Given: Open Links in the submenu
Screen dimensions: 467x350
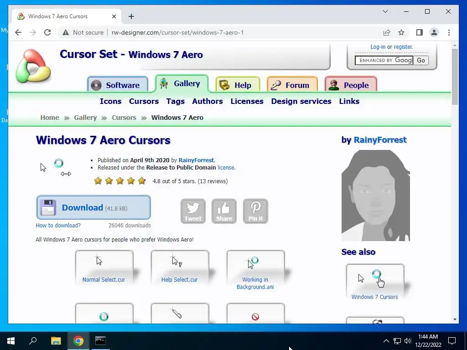Looking at the screenshot, I should tap(349, 101).
